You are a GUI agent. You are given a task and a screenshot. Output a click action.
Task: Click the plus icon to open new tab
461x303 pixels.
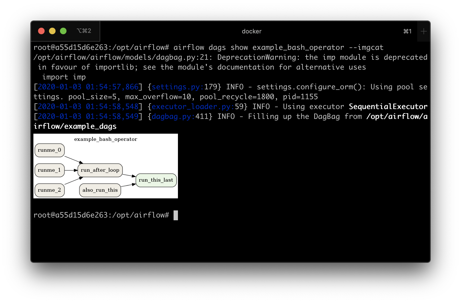coord(423,31)
